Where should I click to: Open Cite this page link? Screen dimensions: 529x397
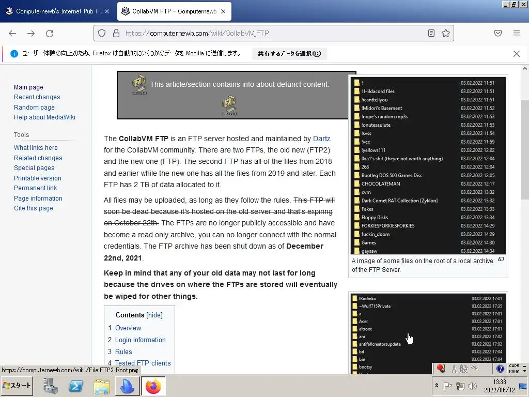click(34, 208)
